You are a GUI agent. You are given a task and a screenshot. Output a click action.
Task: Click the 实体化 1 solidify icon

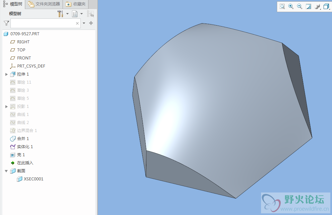click(13, 147)
